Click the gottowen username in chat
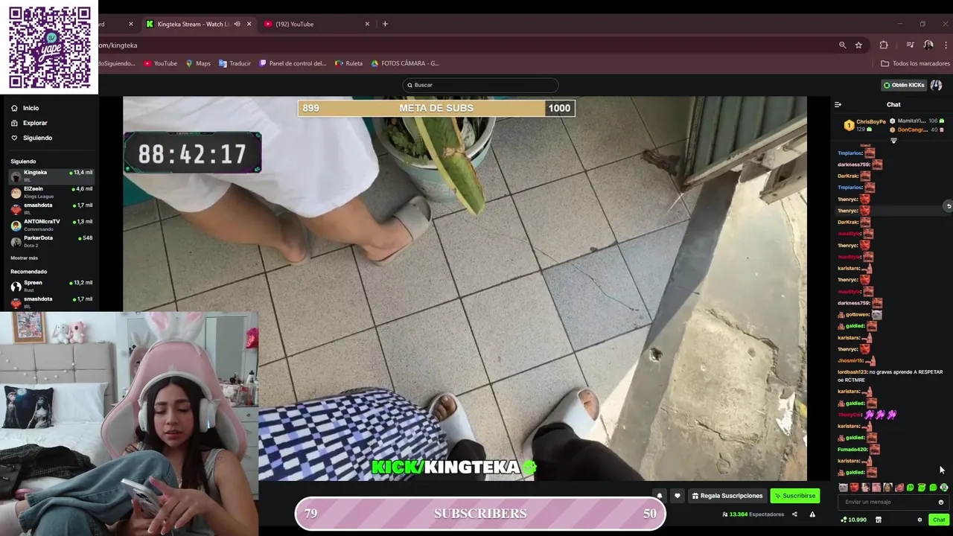953x536 pixels. [x=858, y=315]
